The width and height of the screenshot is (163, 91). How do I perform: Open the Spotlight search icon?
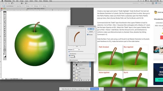(x=161, y=1)
